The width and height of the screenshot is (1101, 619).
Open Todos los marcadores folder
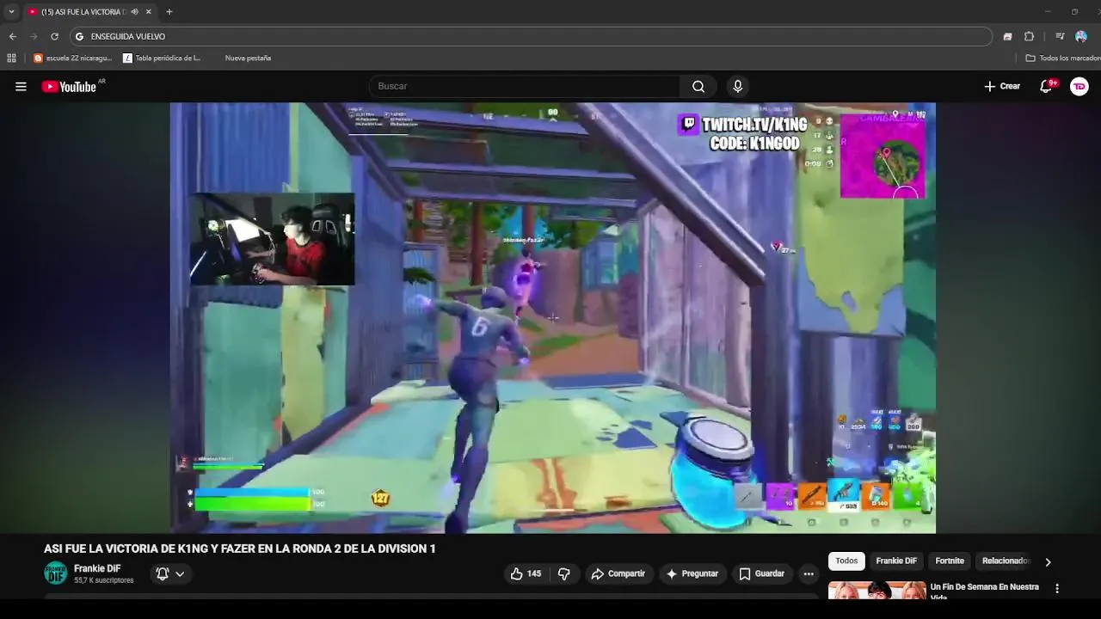coord(1063,58)
